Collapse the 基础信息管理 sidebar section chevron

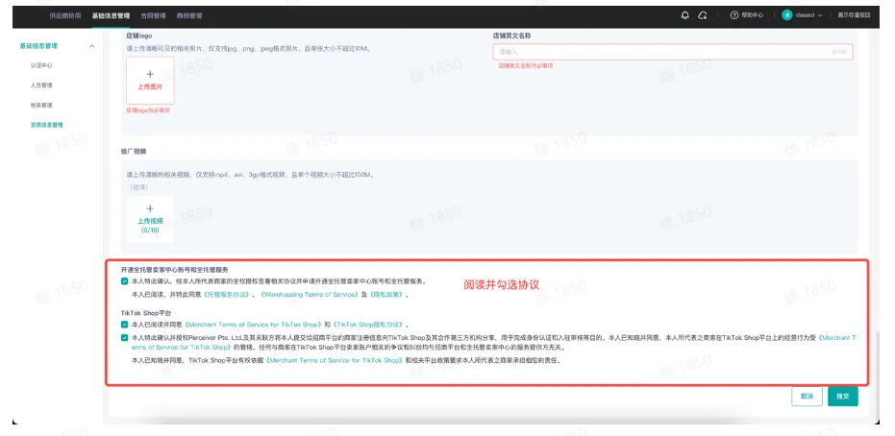coord(92,45)
